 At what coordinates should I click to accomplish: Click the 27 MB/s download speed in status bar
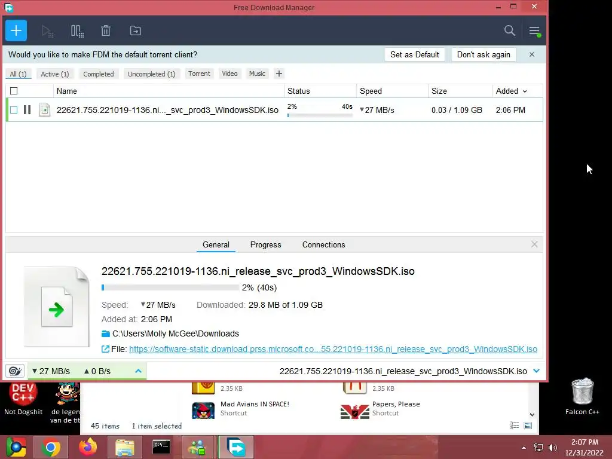pos(51,371)
